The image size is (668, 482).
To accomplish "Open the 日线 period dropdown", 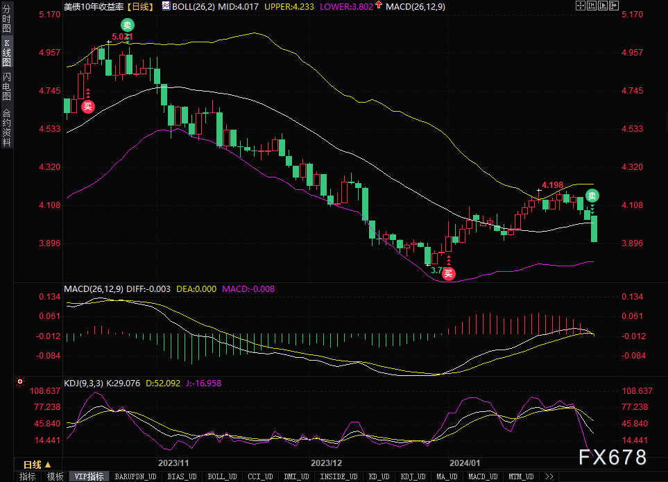I will [x=37, y=464].
